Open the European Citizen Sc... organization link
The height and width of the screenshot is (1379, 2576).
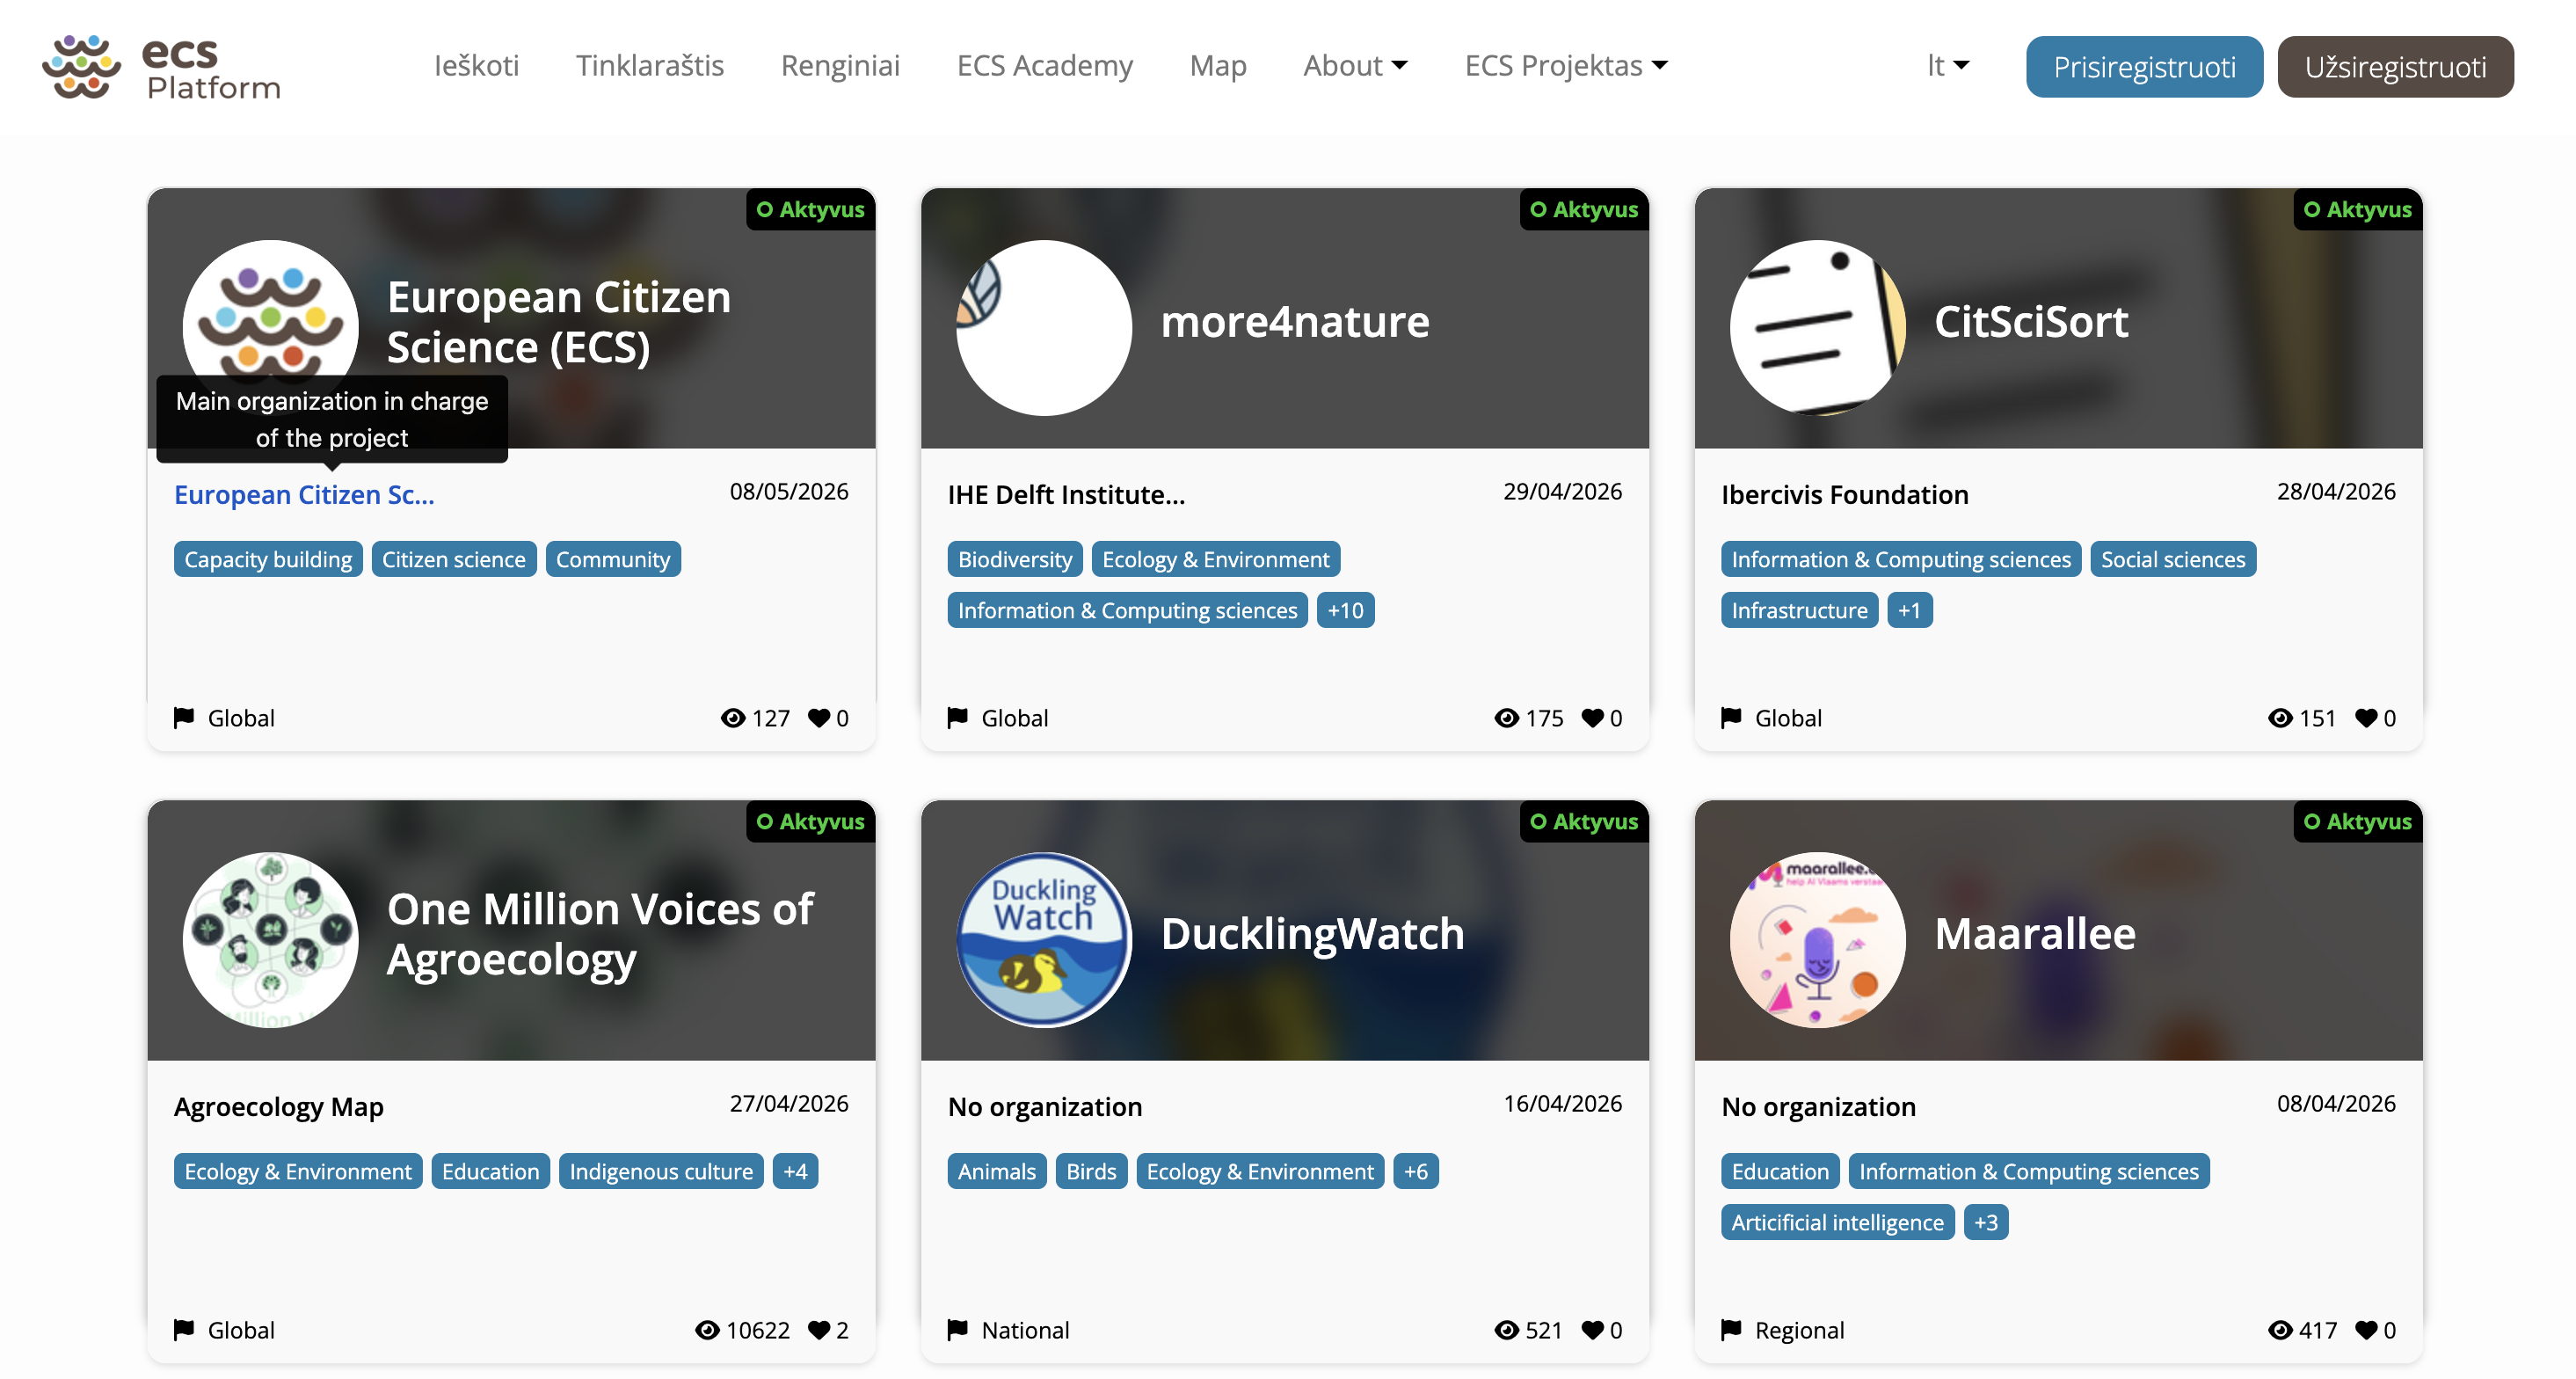pos(304,494)
